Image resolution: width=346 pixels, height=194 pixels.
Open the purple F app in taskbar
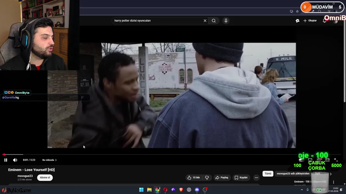(x=173, y=190)
